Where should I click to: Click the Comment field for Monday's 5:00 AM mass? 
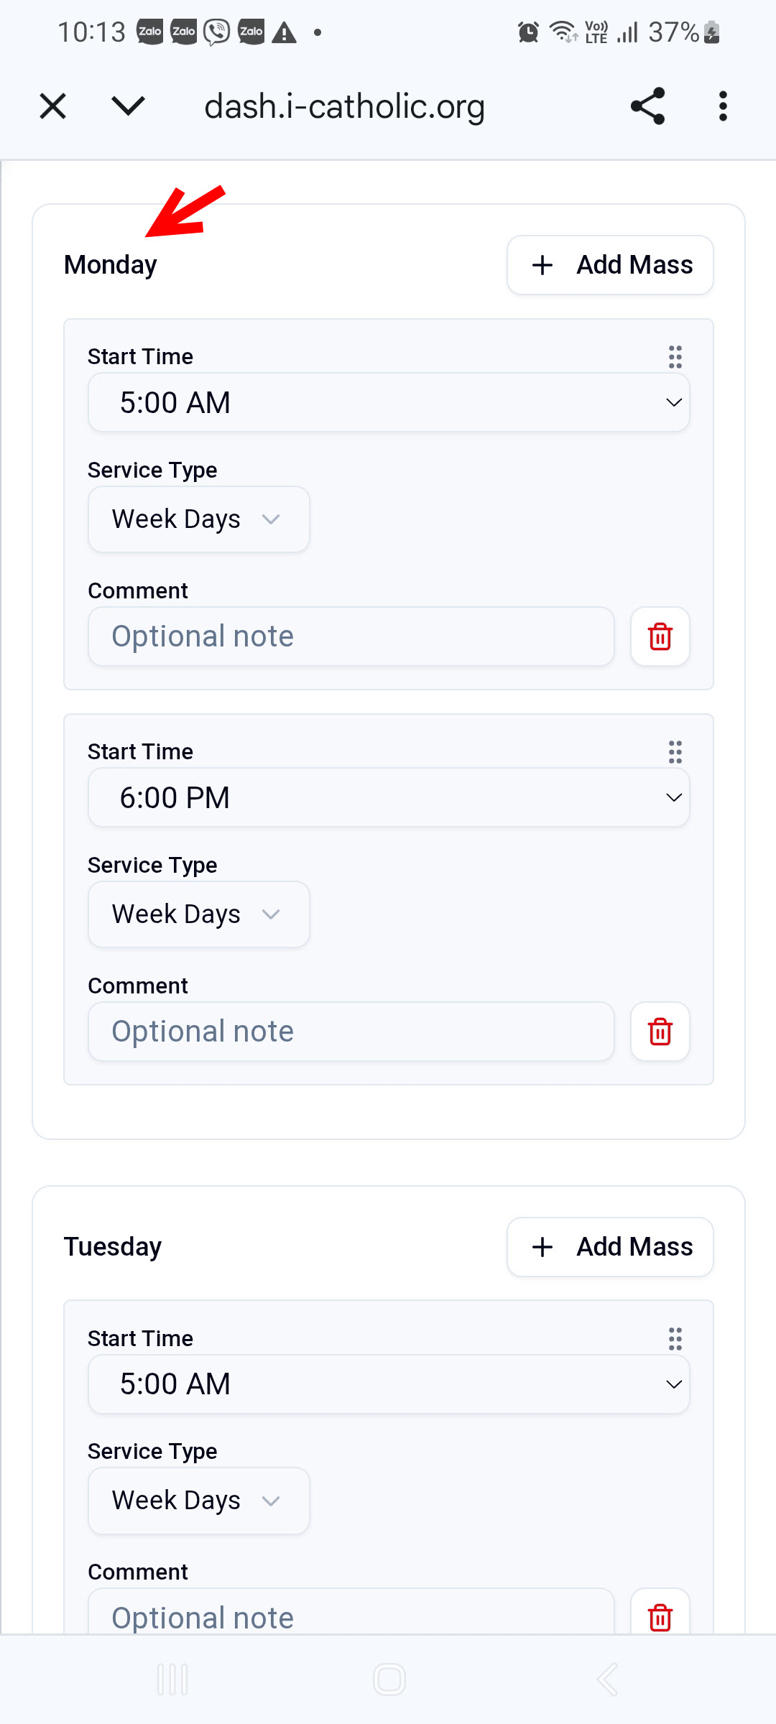[351, 636]
